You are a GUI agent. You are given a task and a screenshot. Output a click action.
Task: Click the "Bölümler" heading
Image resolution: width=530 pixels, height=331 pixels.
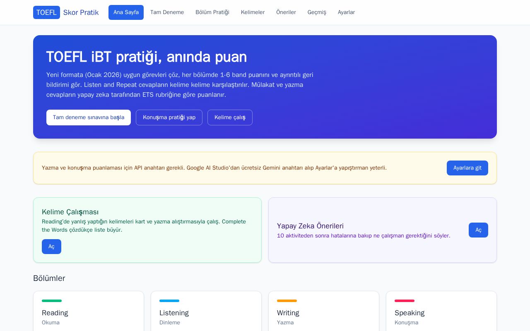click(49, 278)
